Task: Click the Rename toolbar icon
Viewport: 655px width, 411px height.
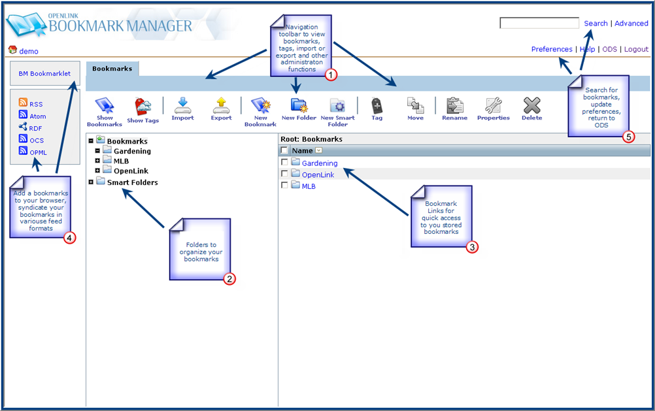Action: click(x=455, y=105)
